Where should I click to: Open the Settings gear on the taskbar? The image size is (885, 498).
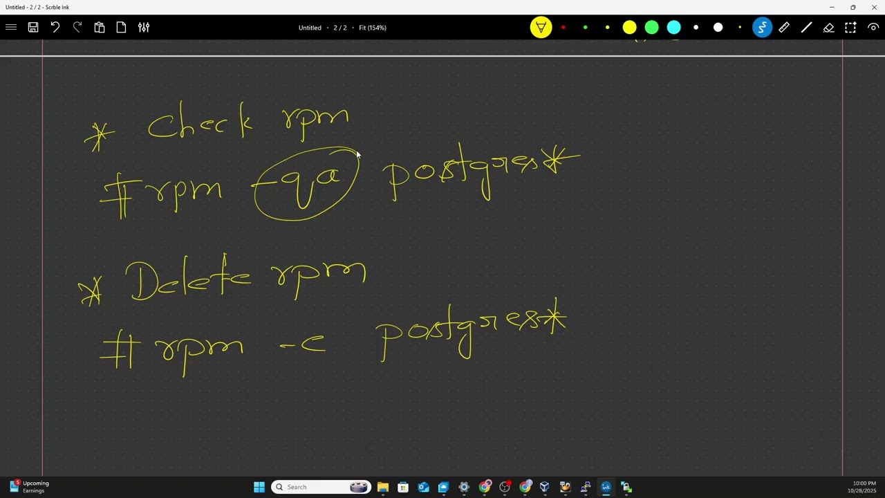pyautogui.click(x=464, y=487)
